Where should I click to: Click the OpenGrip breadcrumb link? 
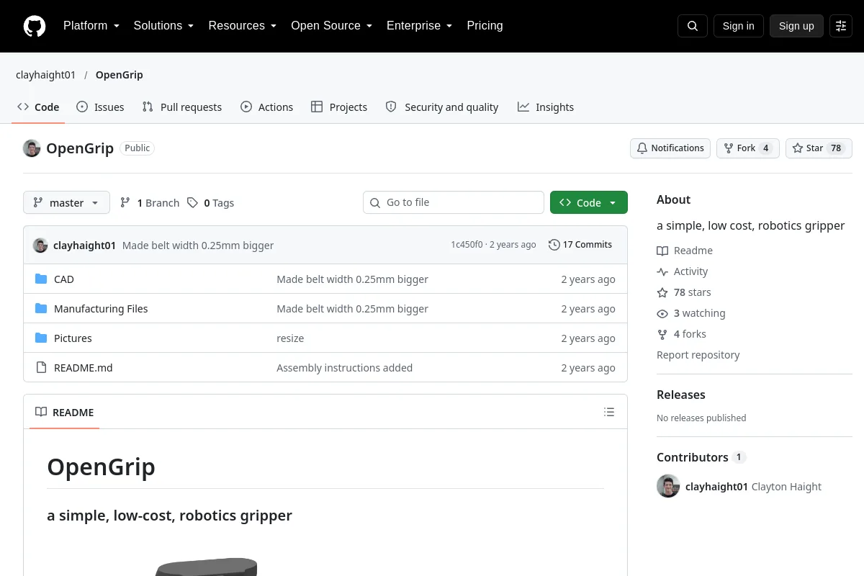(120, 75)
